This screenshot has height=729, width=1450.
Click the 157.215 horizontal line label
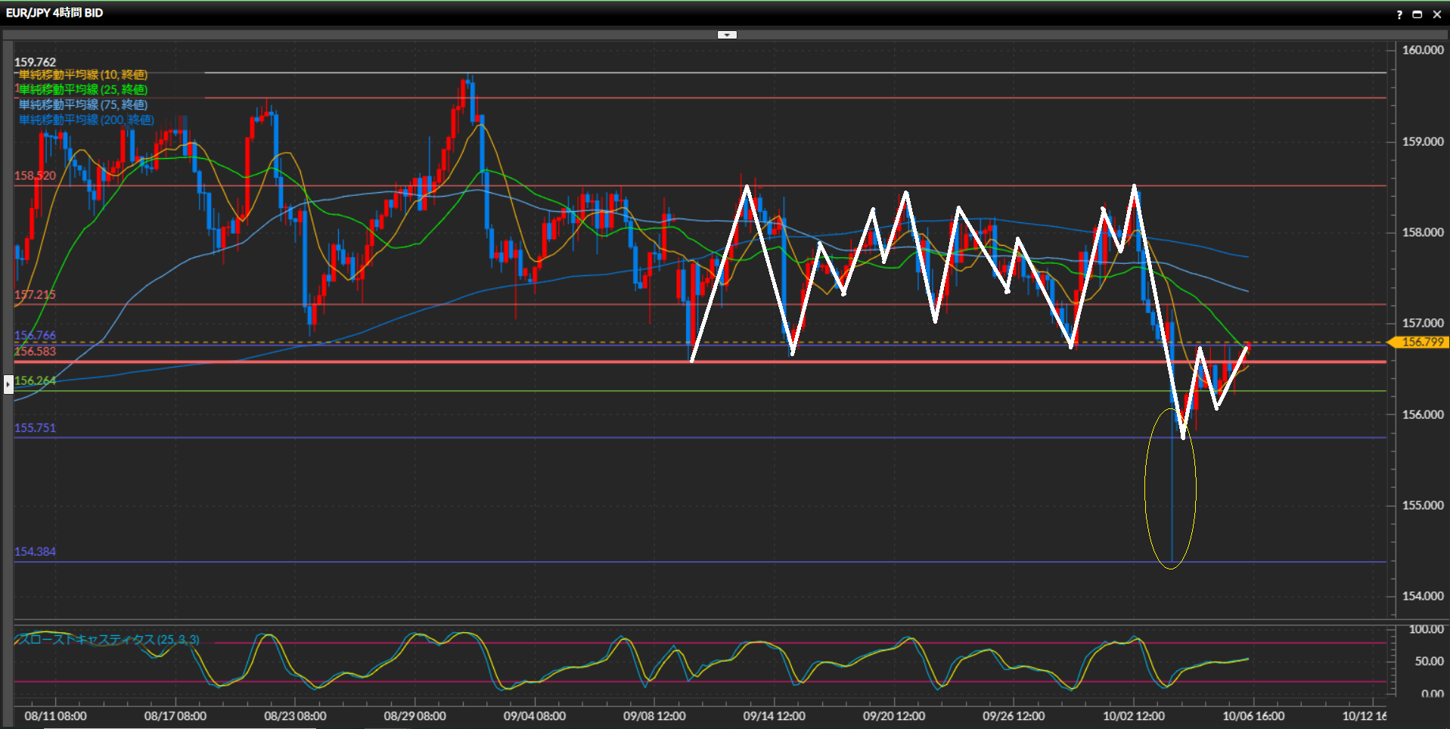click(x=35, y=295)
